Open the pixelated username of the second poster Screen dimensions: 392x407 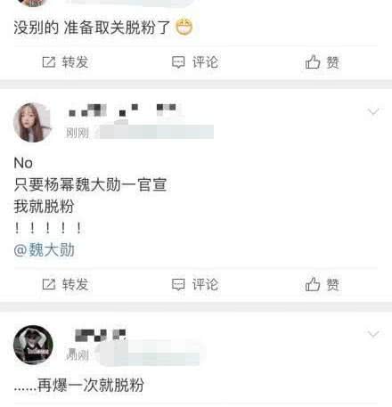click(x=122, y=110)
